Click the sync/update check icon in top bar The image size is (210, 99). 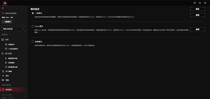pos(200,3)
